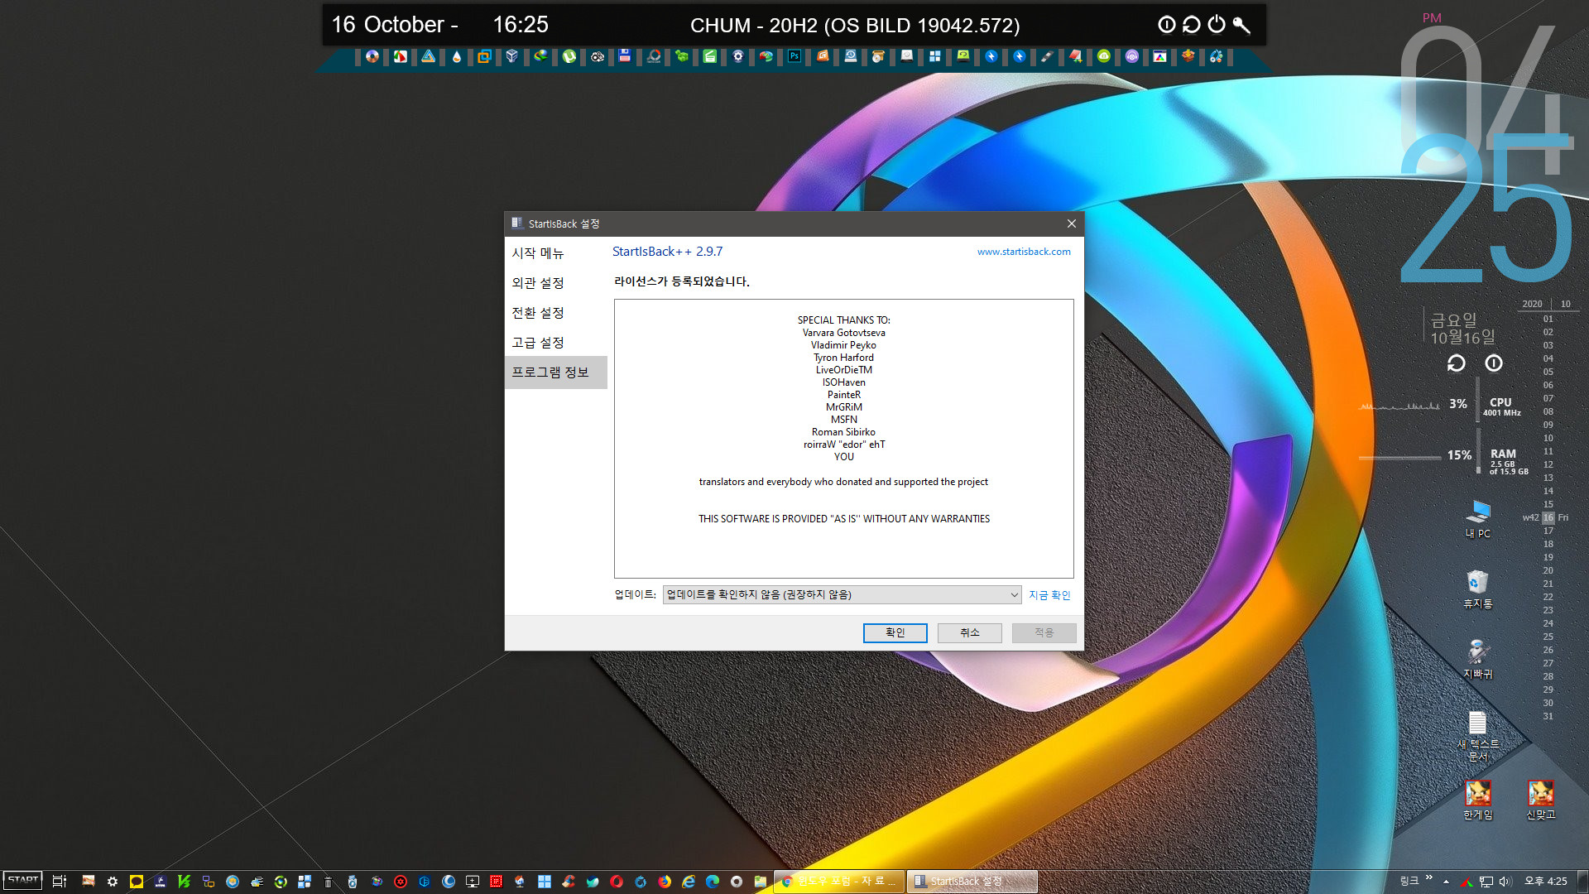This screenshot has height=894, width=1589.
Task: Click the wrench settings icon on top bar
Action: click(1241, 25)
